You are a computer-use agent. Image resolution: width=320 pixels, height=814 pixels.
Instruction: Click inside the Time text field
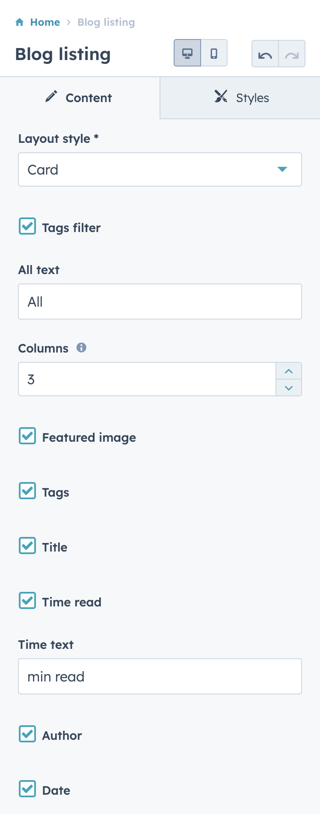coord(160,676)
